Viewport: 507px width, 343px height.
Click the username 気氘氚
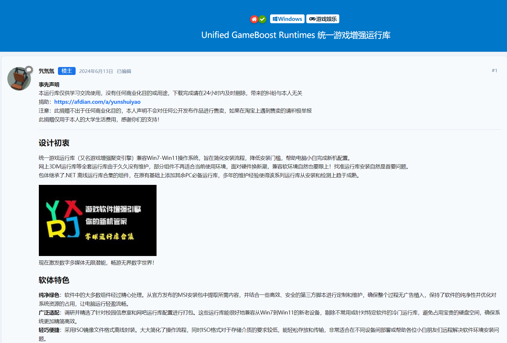46,71
